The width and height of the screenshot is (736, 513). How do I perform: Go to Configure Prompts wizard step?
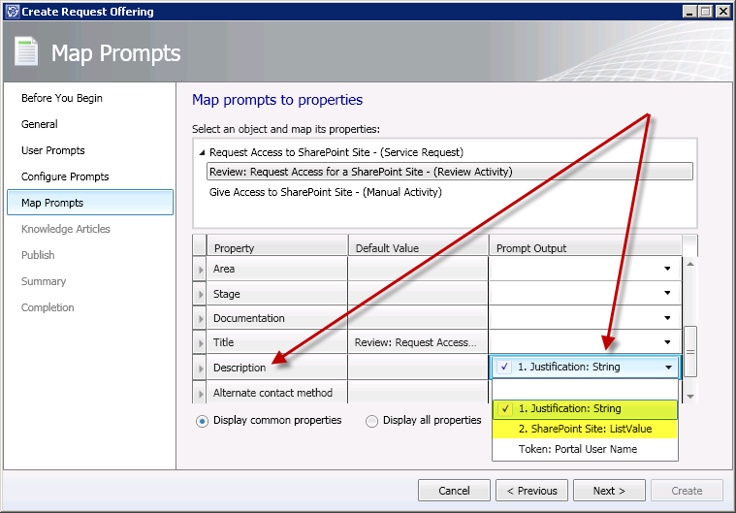pyautogui.click(x=65, y=176)
